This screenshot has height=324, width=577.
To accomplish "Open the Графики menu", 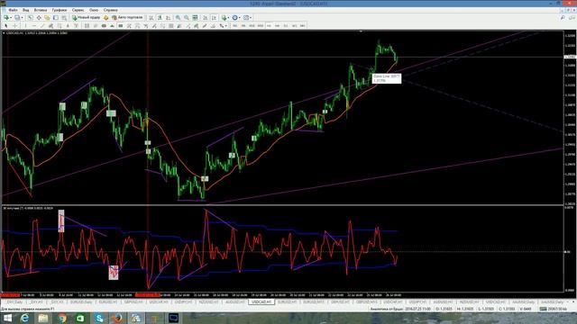I will point(60,10).
